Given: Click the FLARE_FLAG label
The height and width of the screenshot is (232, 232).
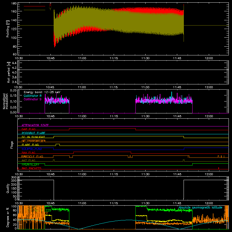Looking at the screenshot, I should [30, 145].
